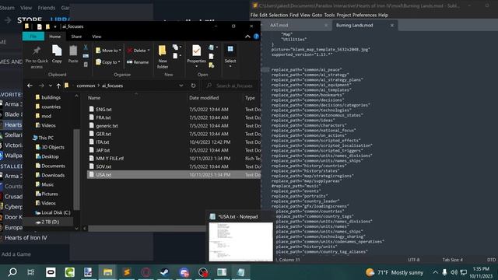
Task: Create a New folder from the ribbon
Action: tap(163, 57)
